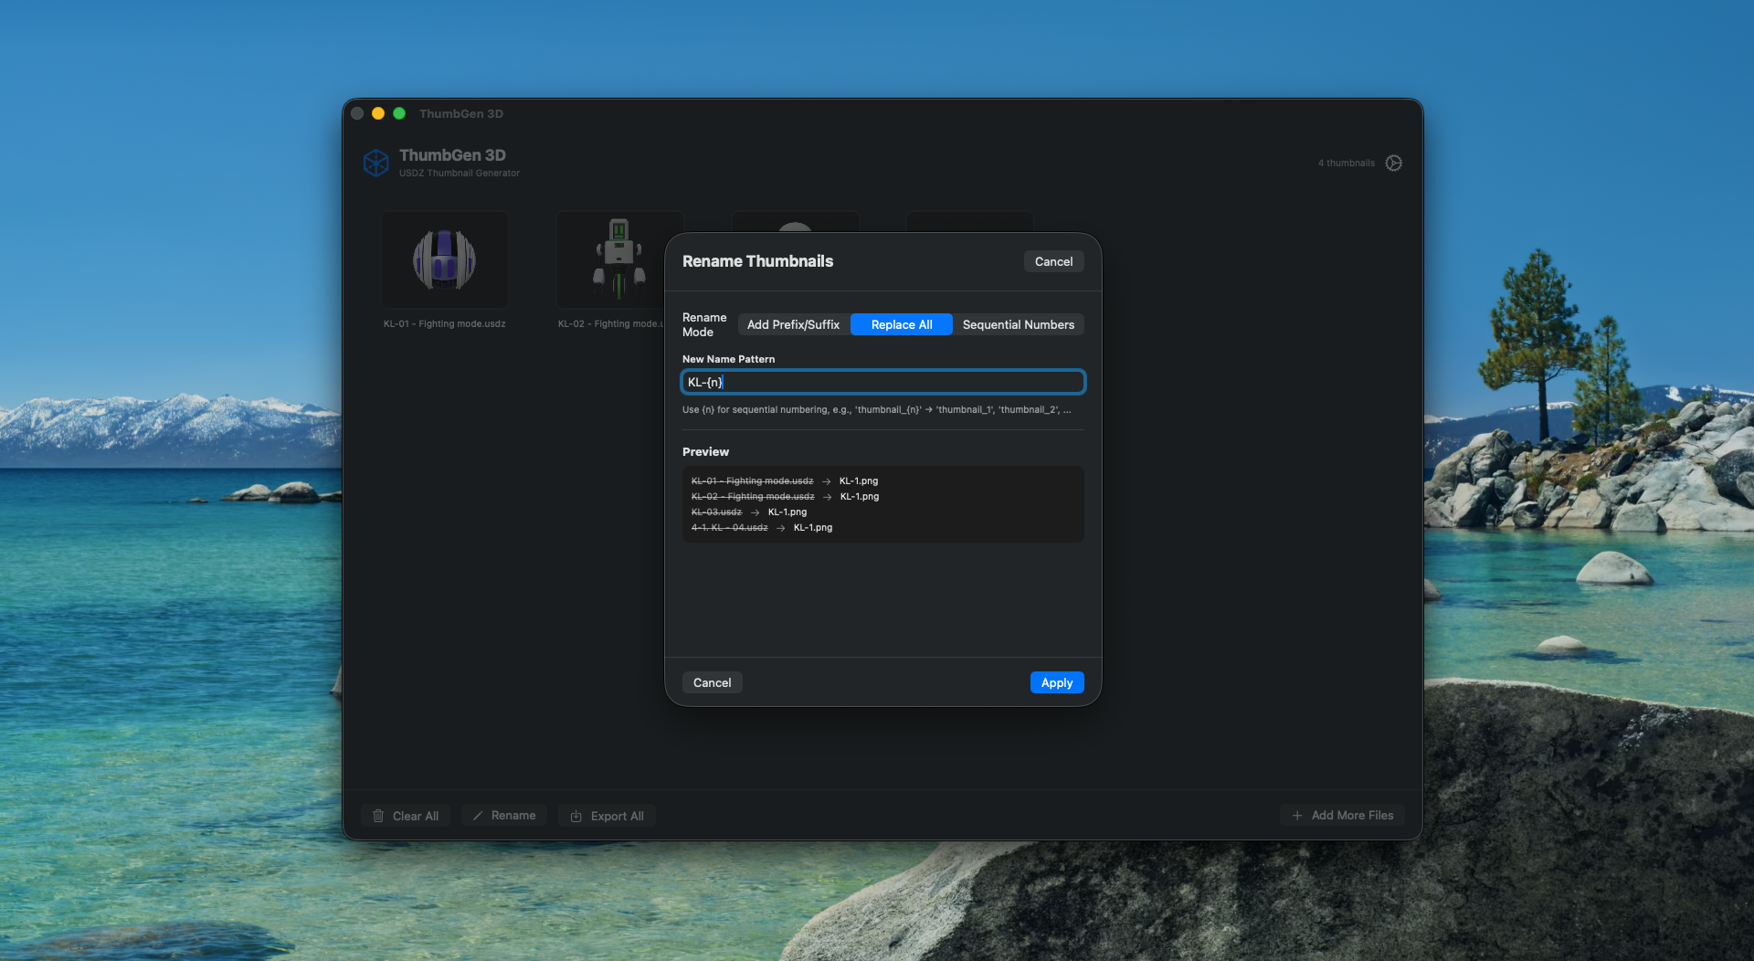Select the KL-02 Fighting mode thumbnail
The image size is (1754, 961).
coord(618,259)
